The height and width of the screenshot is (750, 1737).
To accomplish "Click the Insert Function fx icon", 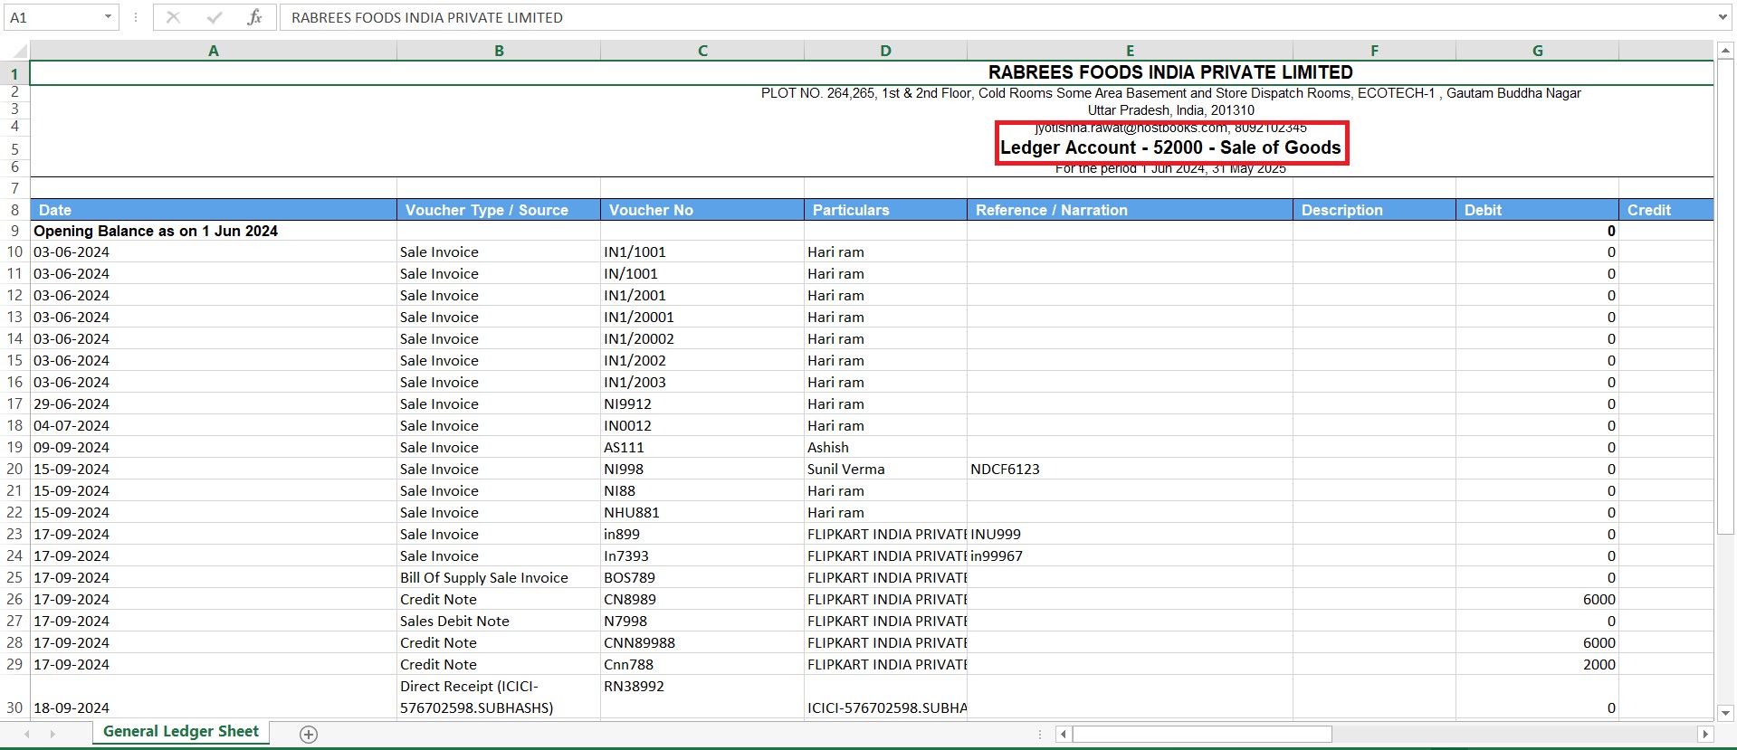I will (x=254, y=17).
